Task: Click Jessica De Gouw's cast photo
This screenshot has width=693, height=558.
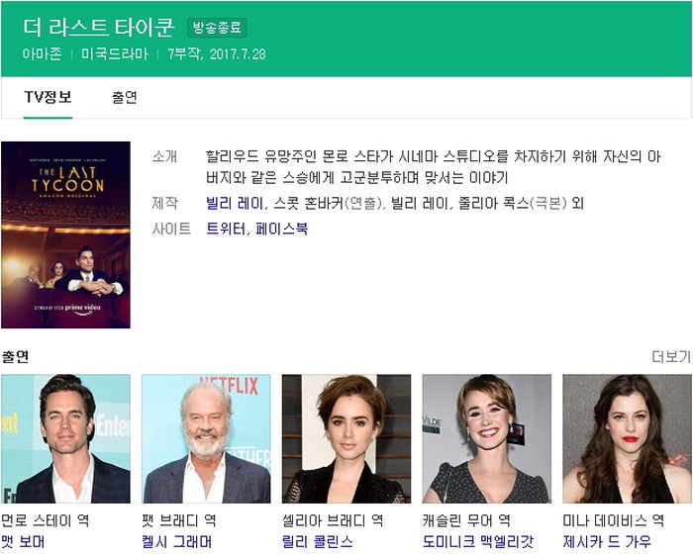Action: click(x=627, y=438)
